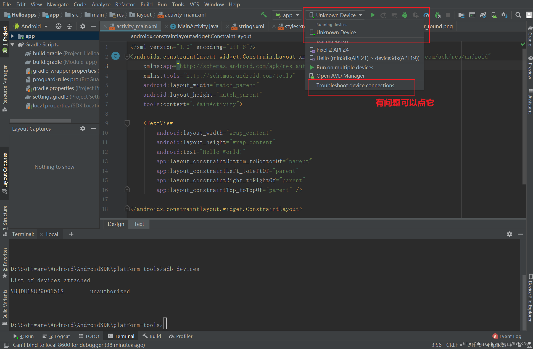533x349 pixels.
Task: Click the Make Project hammer icon
Action: point(264,15)
